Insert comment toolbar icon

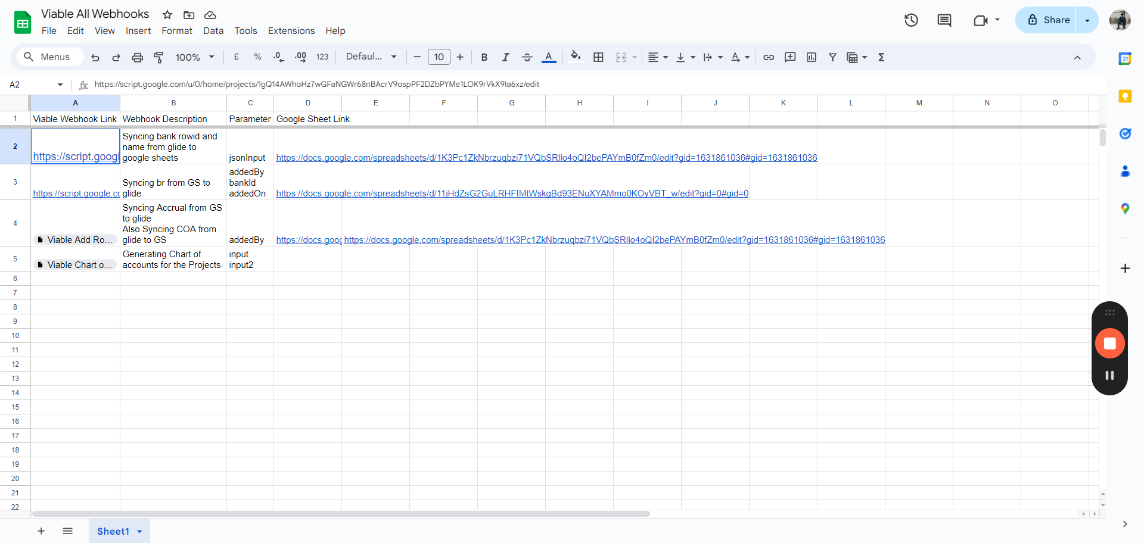pyautogui.click(x=790, y=57)
